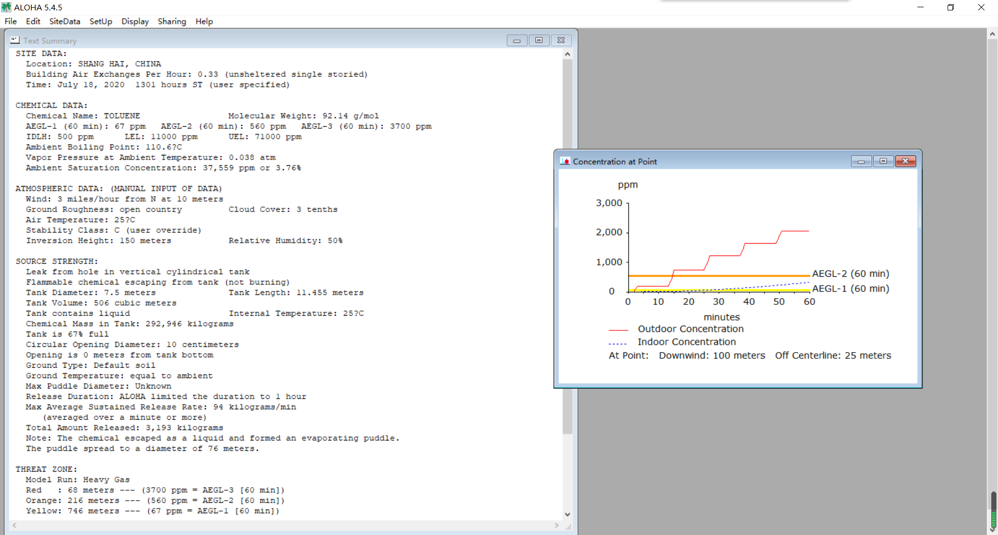Open the SetUp menu
This screenshot has height=535, width=998.
point(101,21)
